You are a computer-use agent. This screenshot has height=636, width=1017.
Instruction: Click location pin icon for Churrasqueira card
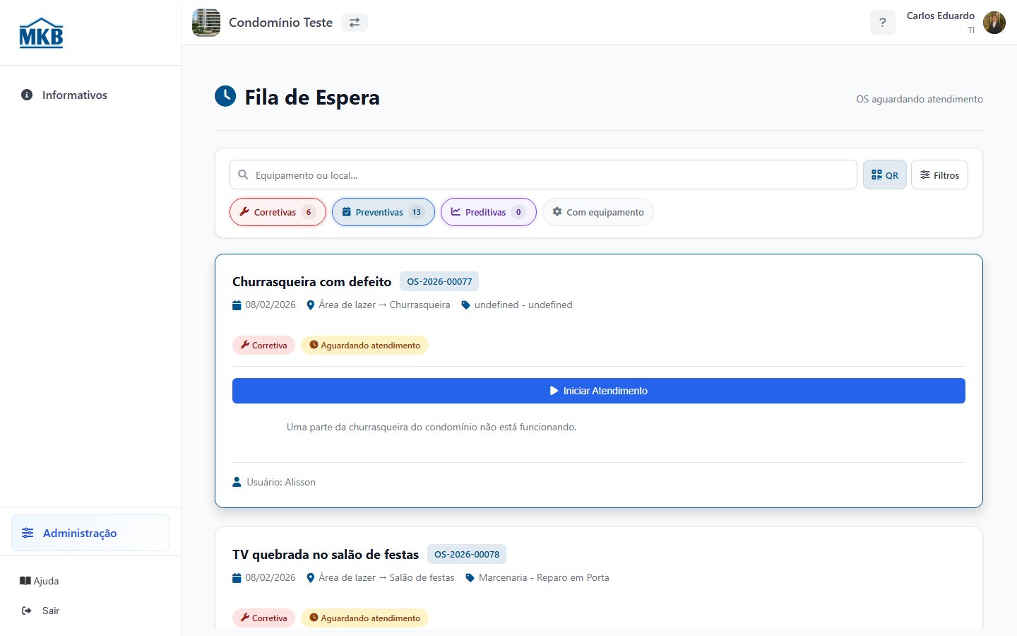[310, 305]
